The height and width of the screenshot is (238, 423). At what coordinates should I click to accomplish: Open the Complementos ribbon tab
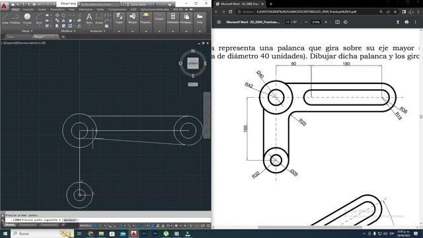pos(117,9)
